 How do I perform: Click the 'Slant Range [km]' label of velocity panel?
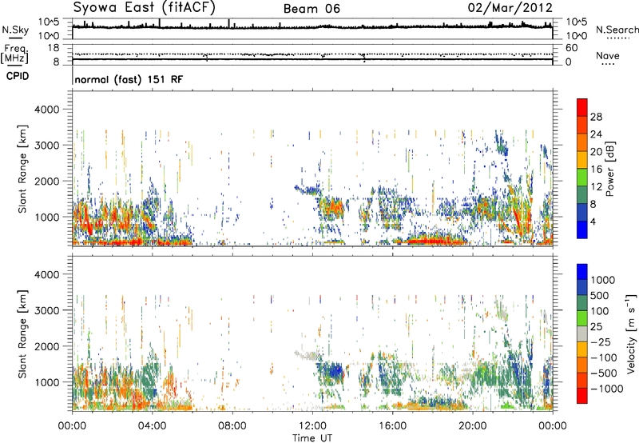tap(22, 334)
